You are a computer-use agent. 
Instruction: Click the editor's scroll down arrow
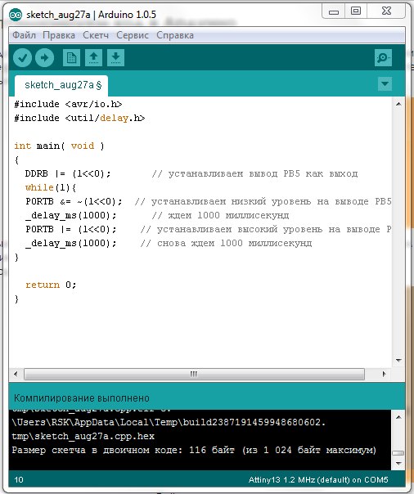point(398,360)
